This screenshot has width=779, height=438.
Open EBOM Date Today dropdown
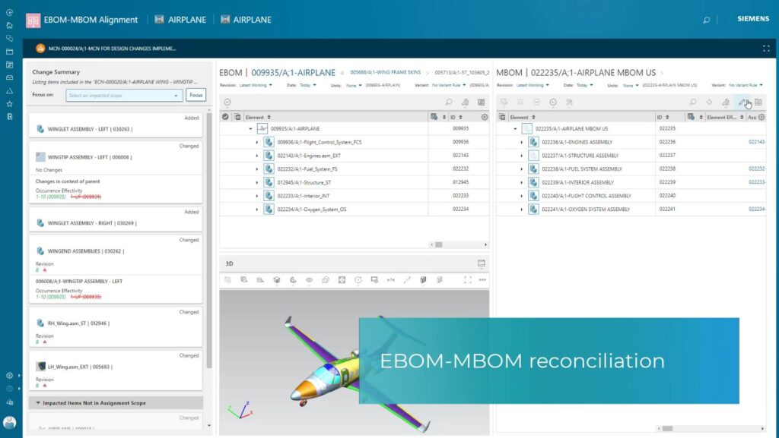(308, 85)
